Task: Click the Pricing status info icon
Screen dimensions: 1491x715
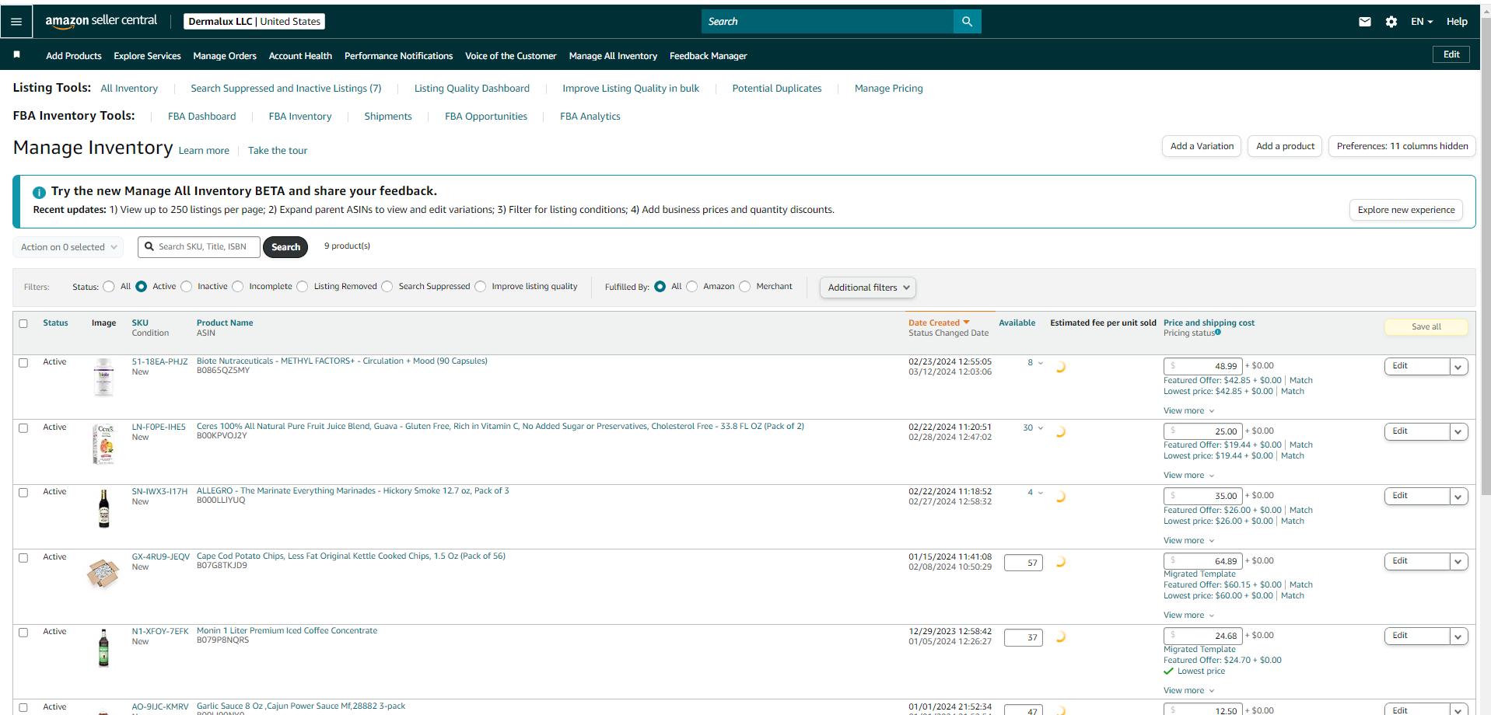Action: tap(1218, 333)
